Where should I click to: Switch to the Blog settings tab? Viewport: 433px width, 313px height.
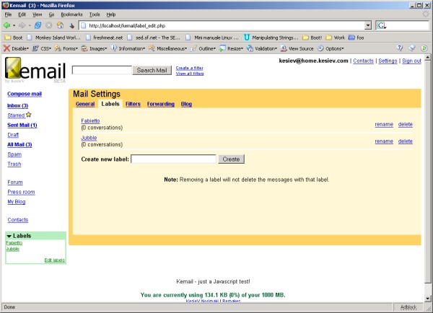point(186,104)
